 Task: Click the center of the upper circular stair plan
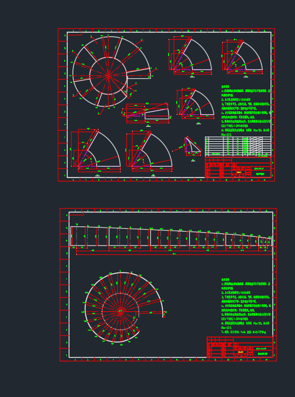(x=109, y=75)
